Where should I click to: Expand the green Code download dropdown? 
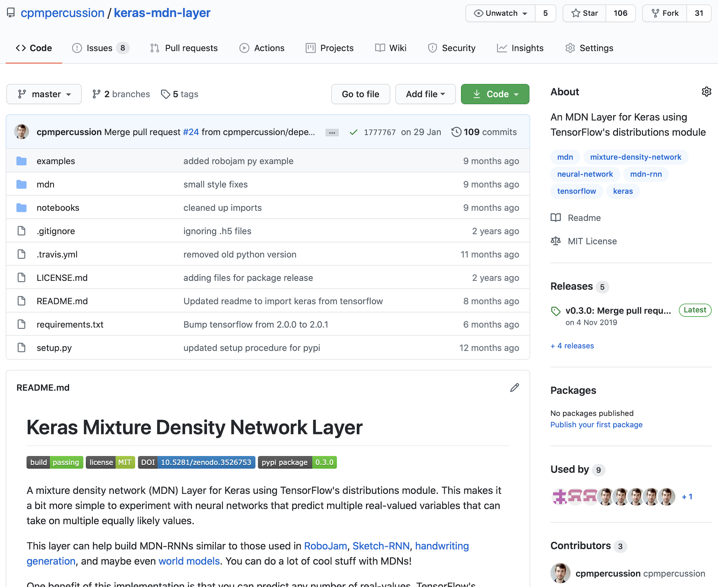coord(495,94)
